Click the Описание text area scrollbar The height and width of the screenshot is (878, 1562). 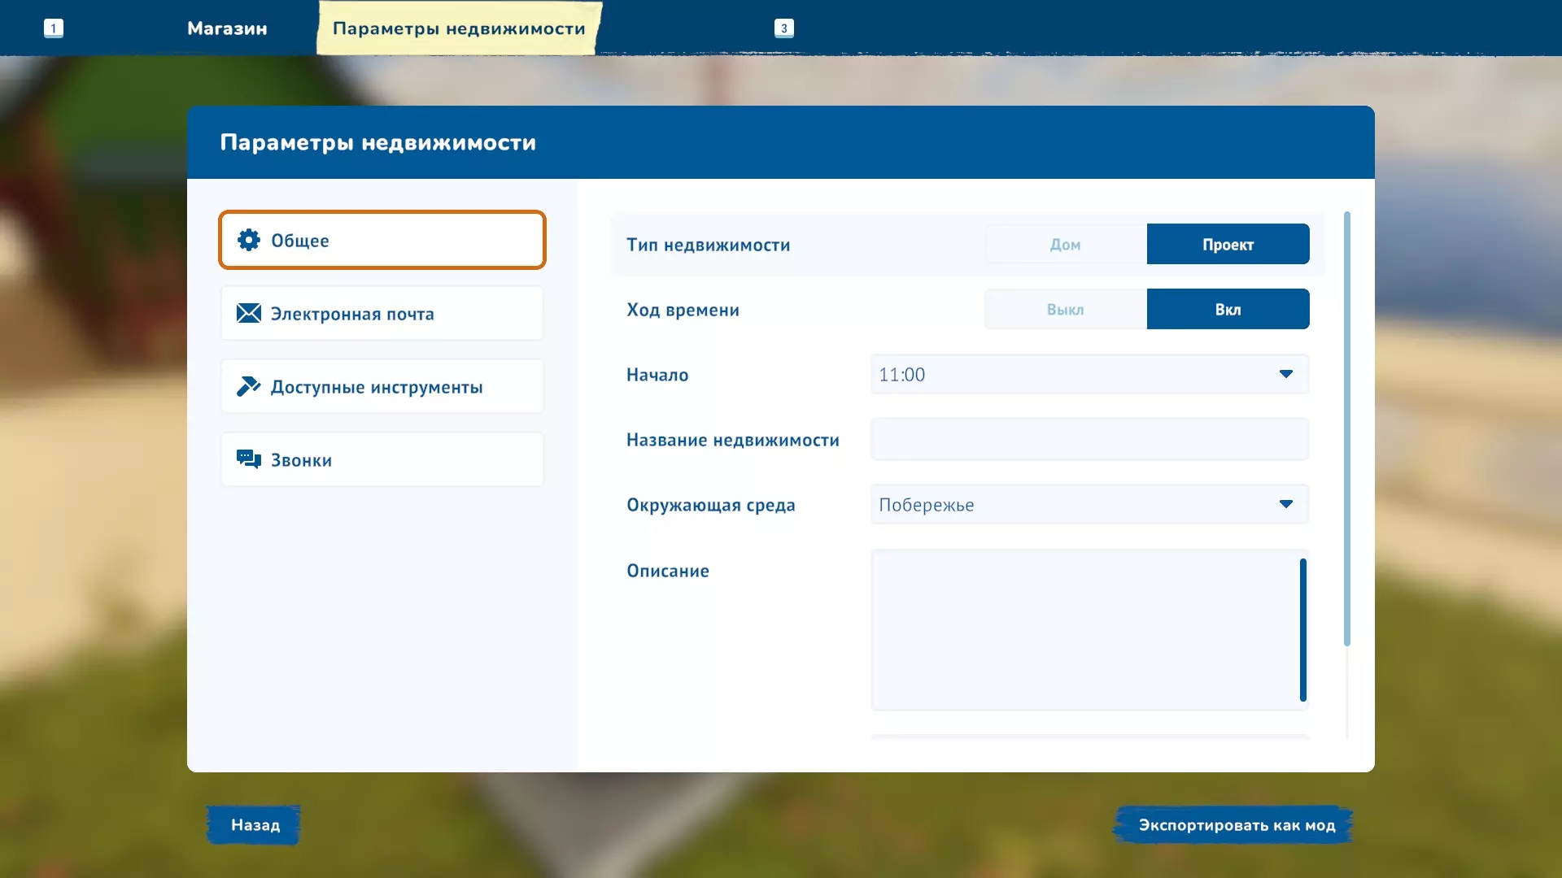(1302, 630)
